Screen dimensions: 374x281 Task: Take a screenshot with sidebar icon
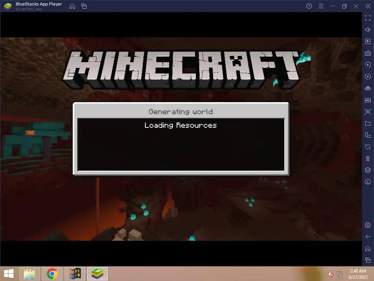pyautogui.click(x=368, y=112)
